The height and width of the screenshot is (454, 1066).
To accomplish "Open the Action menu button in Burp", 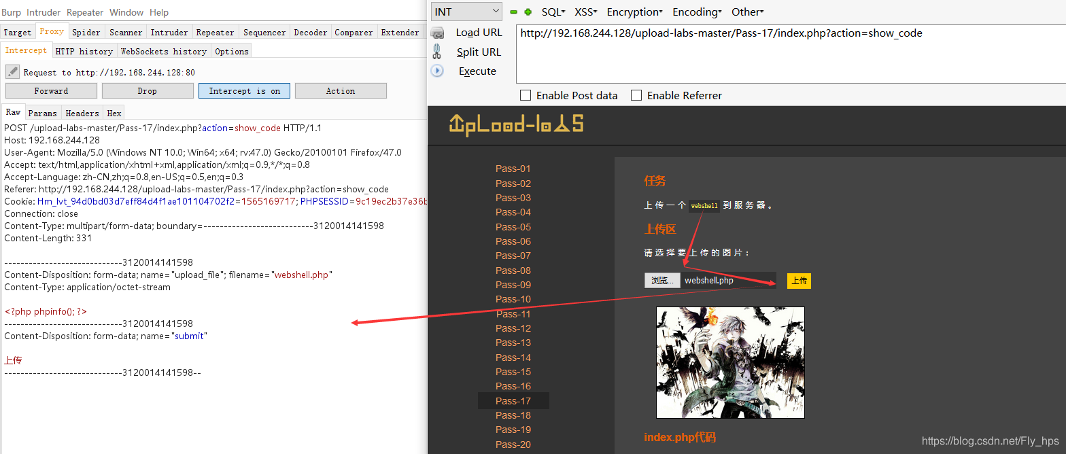I will coord(341,90).
